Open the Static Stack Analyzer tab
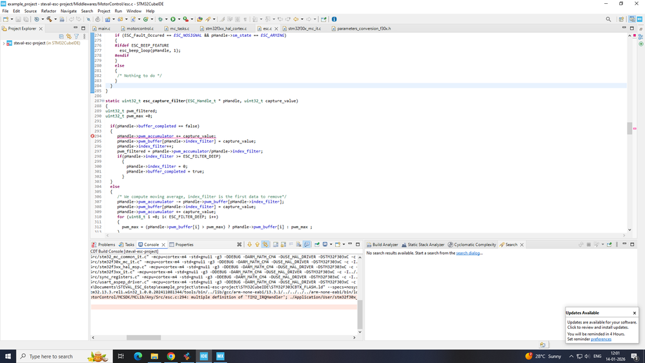645x363 pixels. [x=423, y=244]
